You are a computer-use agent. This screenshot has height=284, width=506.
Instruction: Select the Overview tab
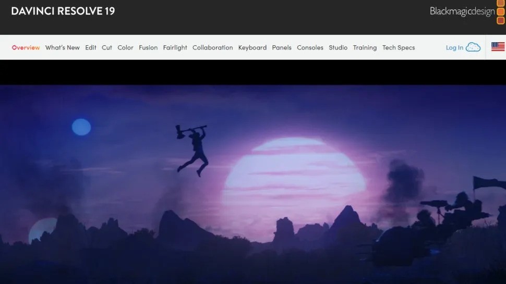tap(26, 47)
